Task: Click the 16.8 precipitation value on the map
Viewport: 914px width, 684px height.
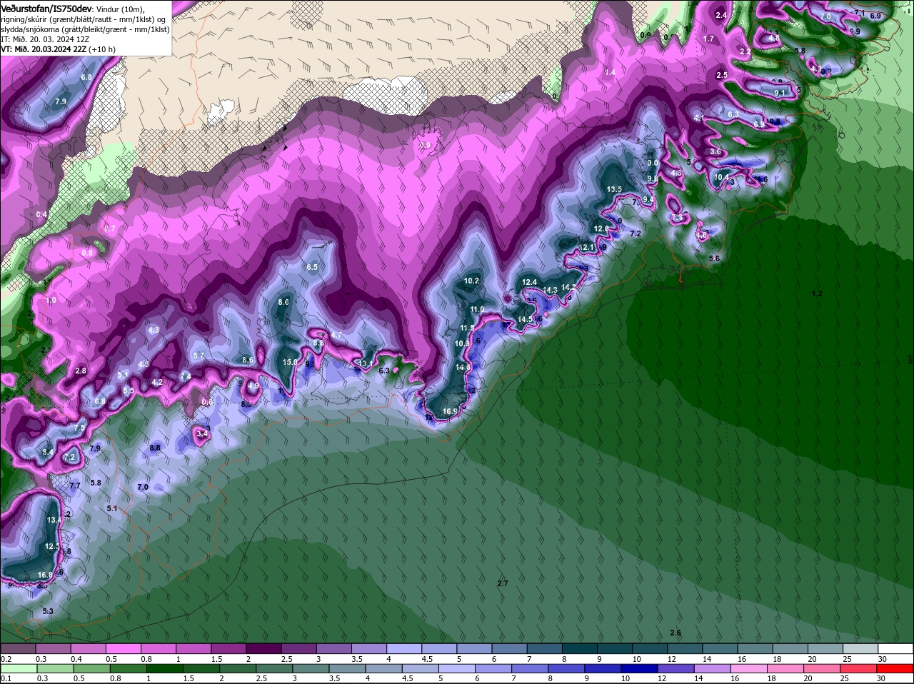Action: (45, 575)
